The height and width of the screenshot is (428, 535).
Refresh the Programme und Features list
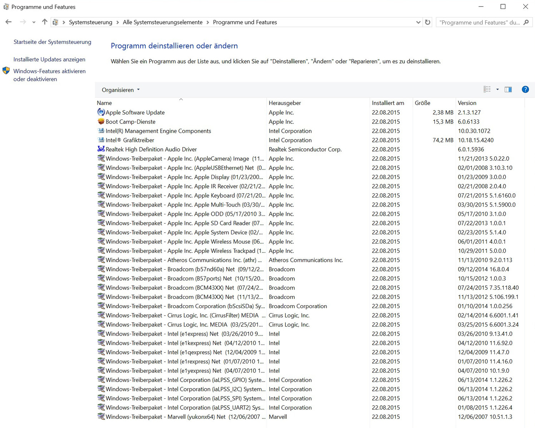click(427, 22)
